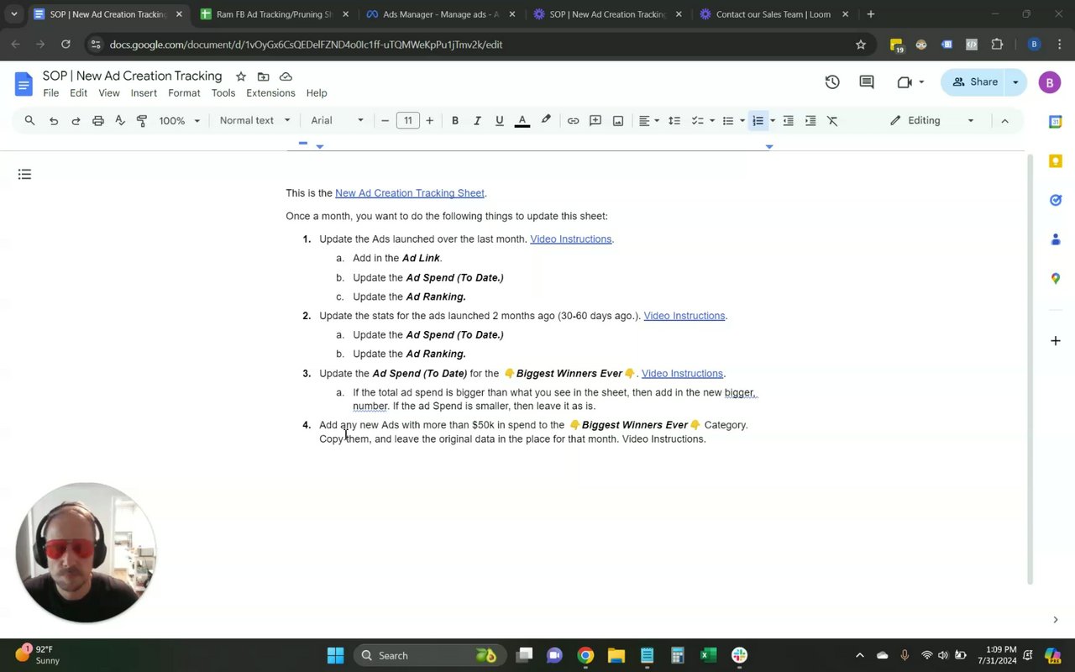This screenshot has height=672, width=1075.
Task: Toggle the bulleted list
Action: [x=728, y=121]
